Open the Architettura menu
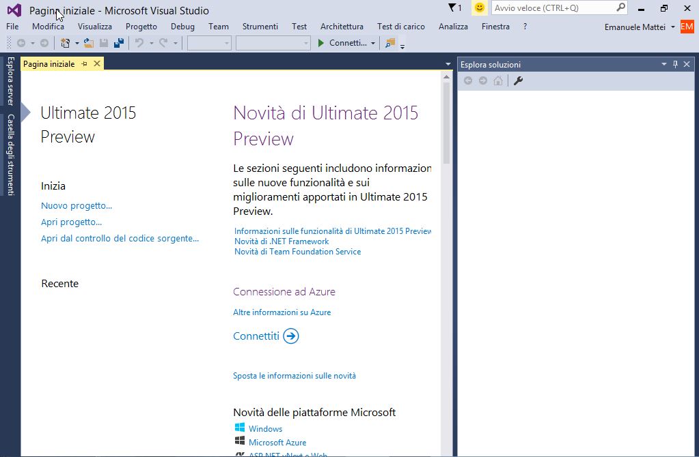 pos(342,27)
